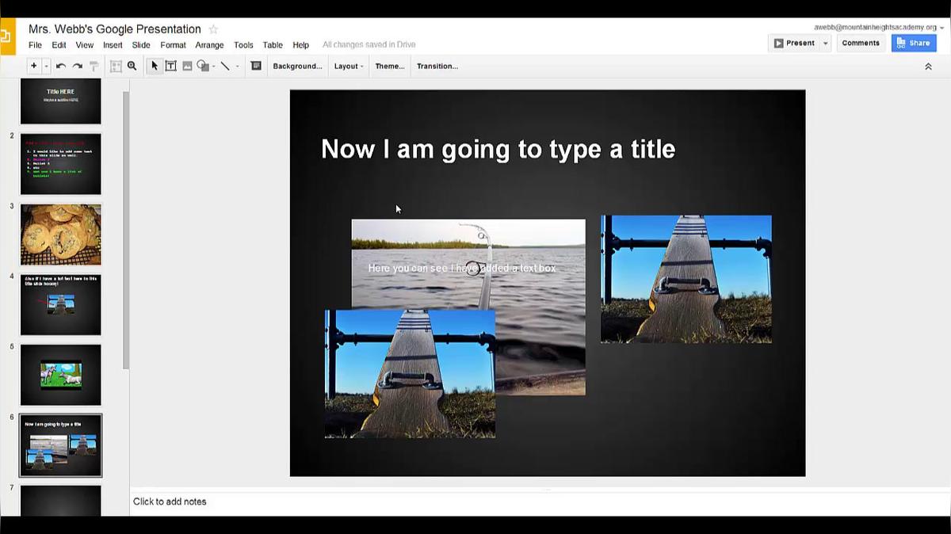Click the Comments button

[x=860, y=44]
